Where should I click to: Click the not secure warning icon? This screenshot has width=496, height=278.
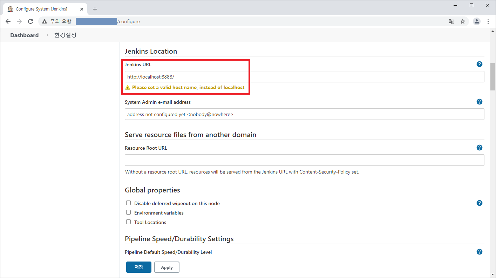pos(45,21)
